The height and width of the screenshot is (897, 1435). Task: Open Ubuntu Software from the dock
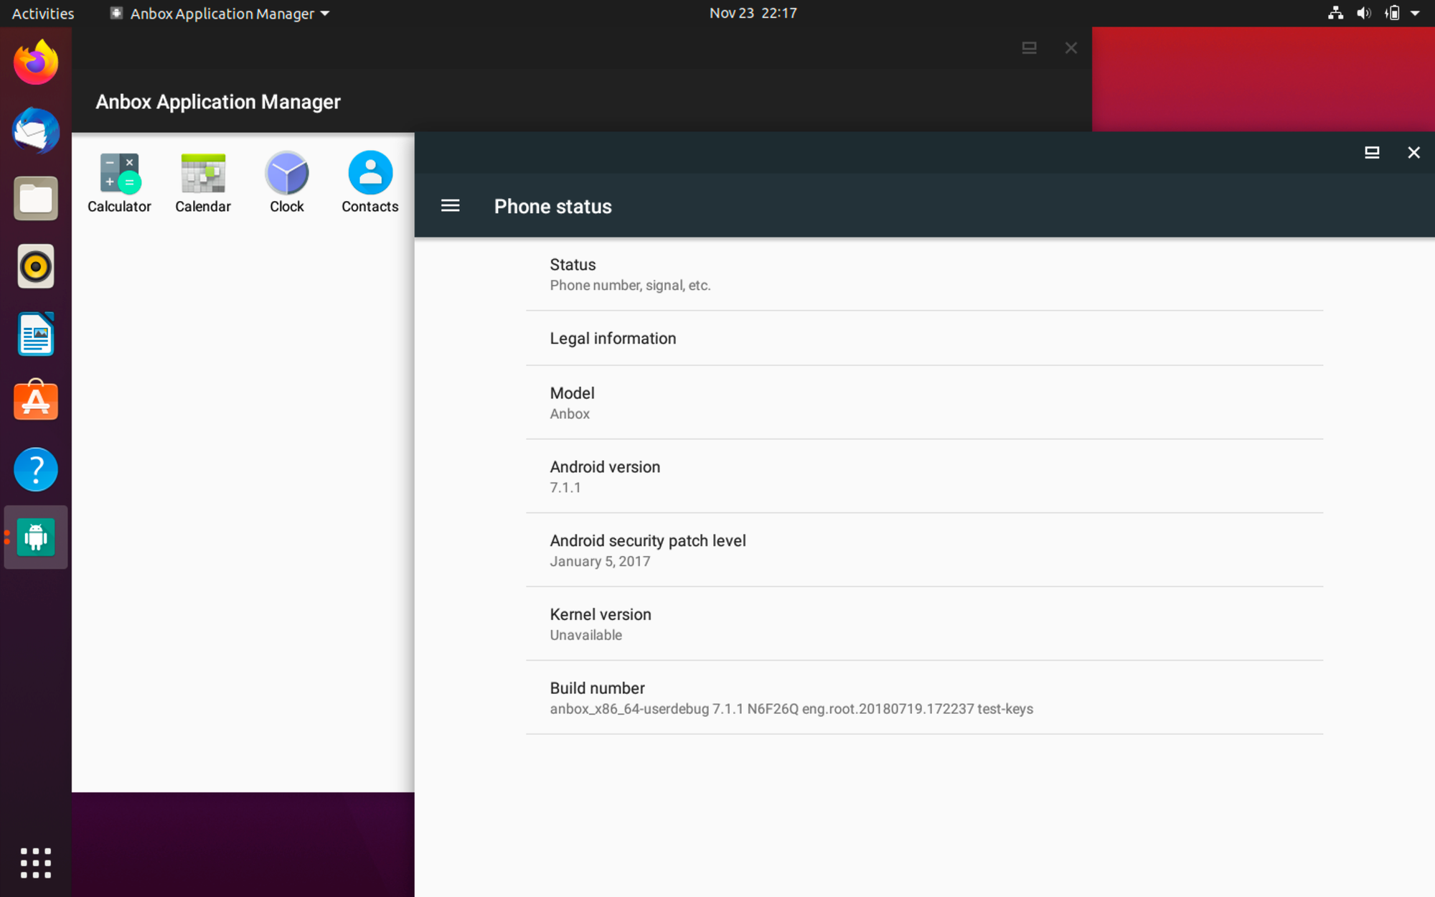click(36, 400)
